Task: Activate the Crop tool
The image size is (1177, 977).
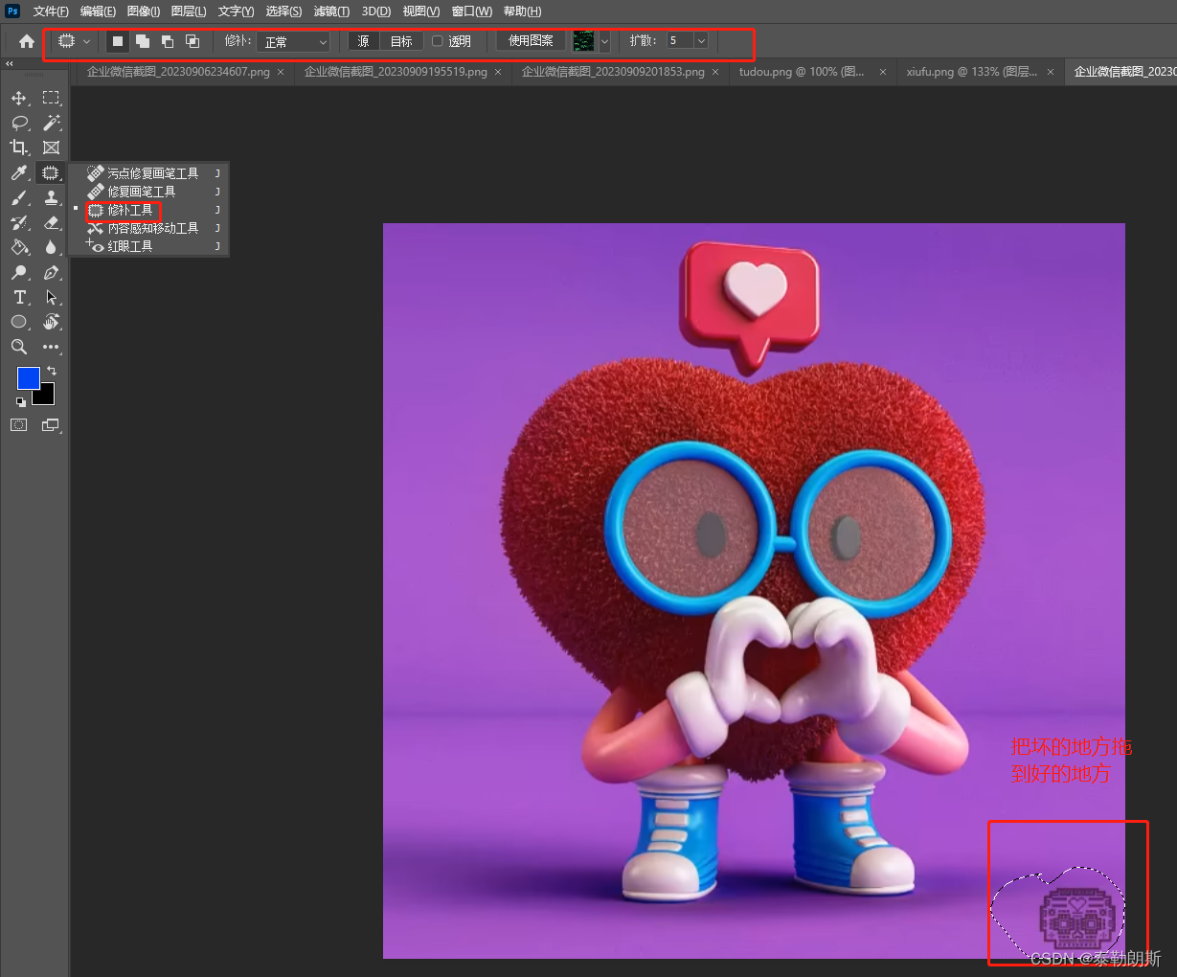Action: pyautogui.click(x=18, y=148)
